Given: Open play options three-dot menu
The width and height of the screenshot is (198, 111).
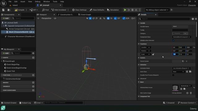Looking at the screenshot, I should 140,10.
